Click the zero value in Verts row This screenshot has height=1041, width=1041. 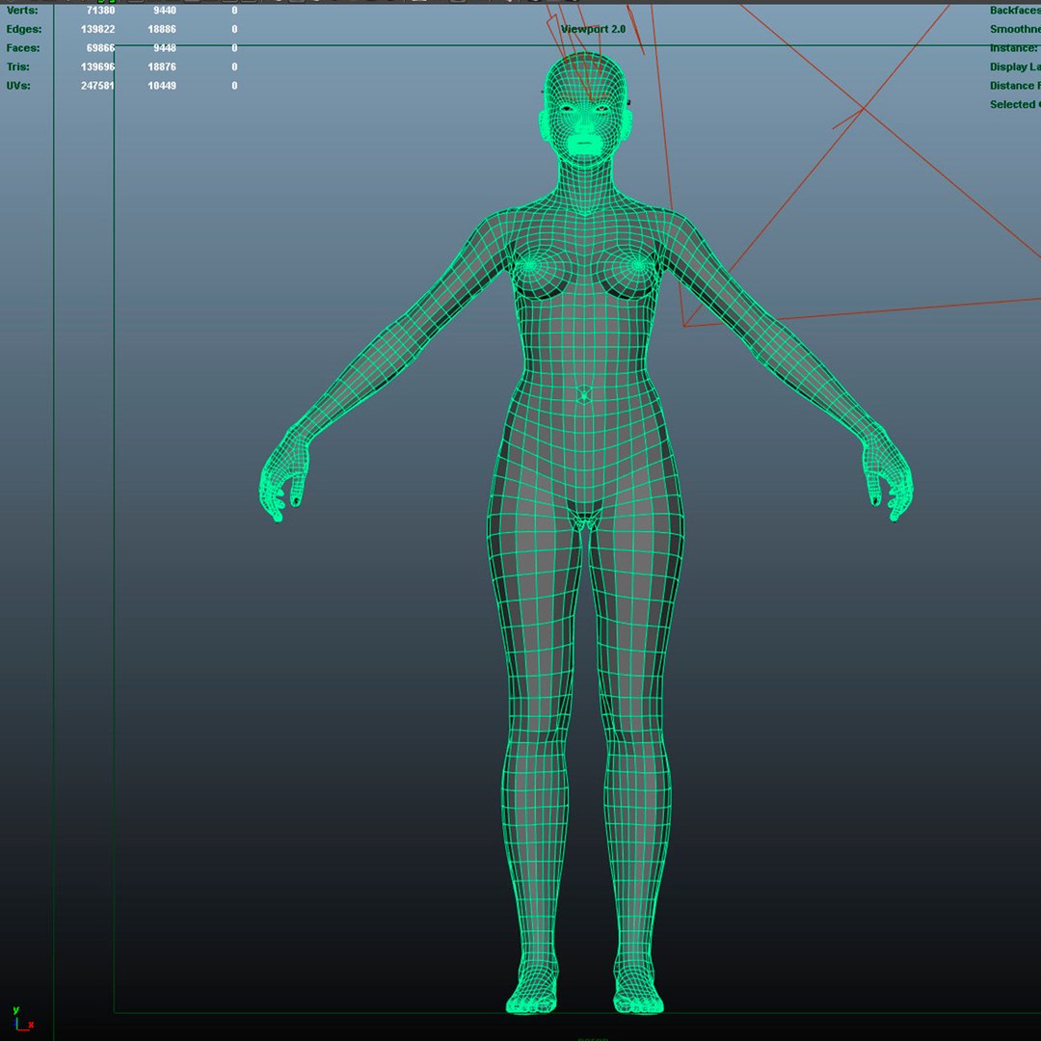point(234,11)
